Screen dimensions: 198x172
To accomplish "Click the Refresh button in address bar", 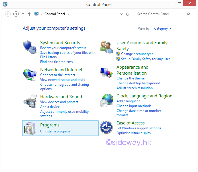I will pos(128,14).
